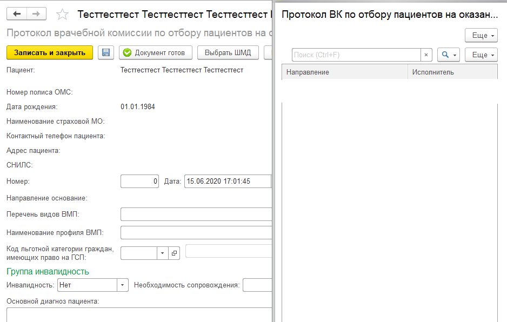The height and width of the screenshot is (322, 507).
Task: Clear the search field with the x
Action: pos(426,55)
